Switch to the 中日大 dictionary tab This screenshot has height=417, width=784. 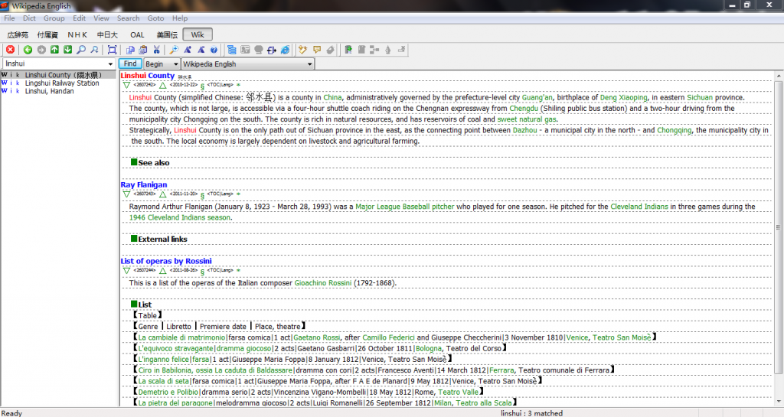point(107,34)
